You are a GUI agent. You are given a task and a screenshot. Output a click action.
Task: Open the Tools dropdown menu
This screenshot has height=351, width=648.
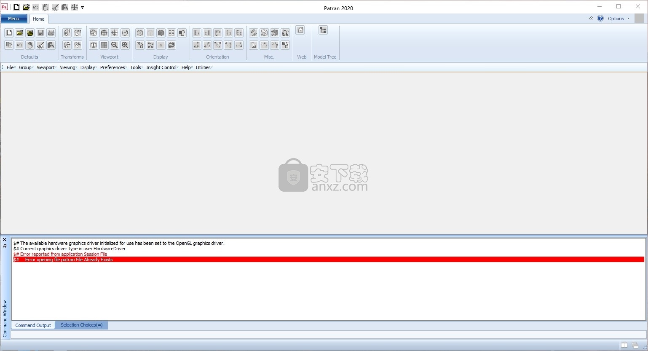click(137, 67)
